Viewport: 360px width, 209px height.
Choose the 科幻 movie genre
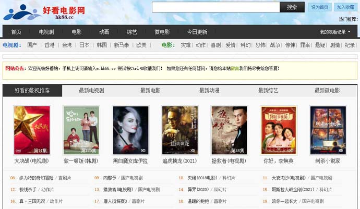[x=245, y=45]
